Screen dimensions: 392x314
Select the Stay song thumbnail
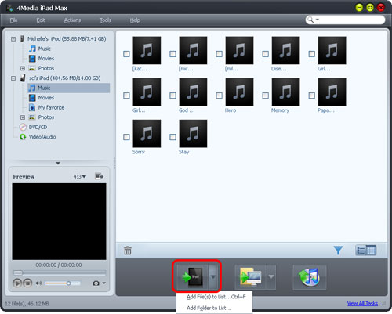(193, 134)
